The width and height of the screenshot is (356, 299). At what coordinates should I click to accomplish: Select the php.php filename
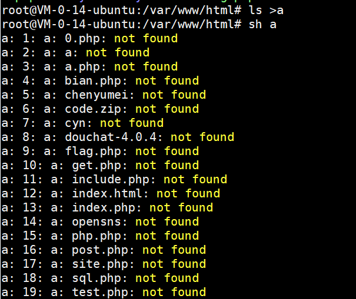pos(97,236)
